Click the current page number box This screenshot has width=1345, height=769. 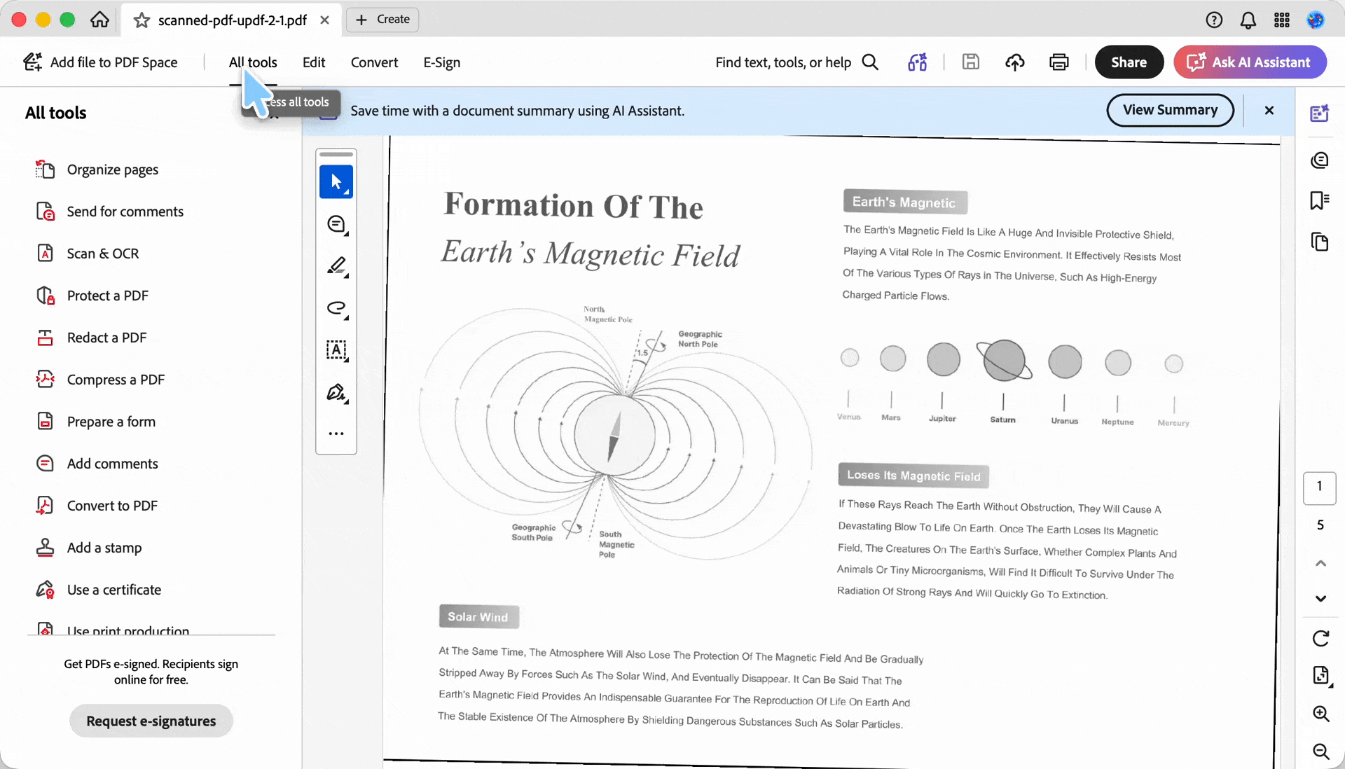point(1320,487)
